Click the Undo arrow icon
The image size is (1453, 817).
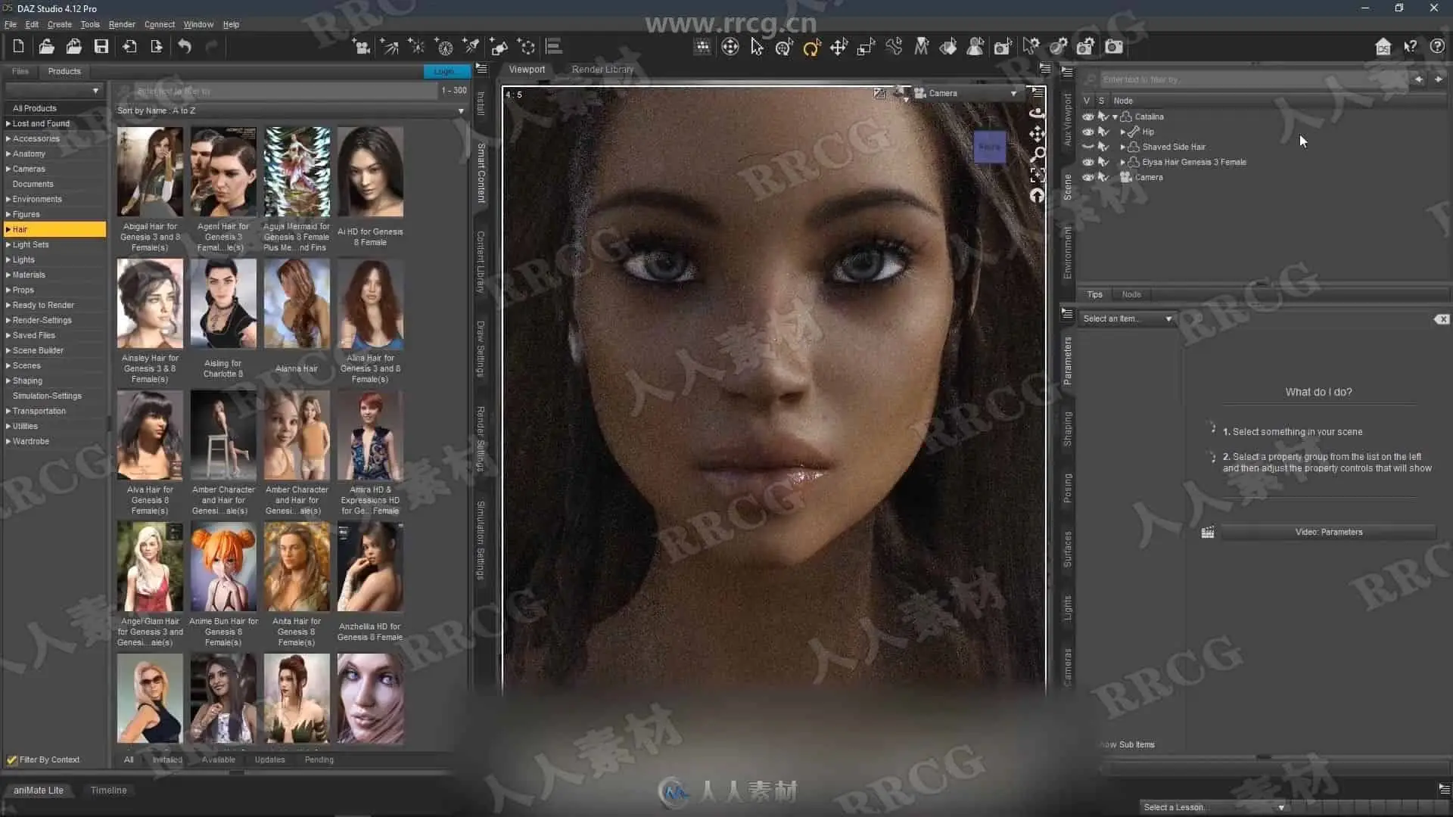pyautogui.click(x=185, y=47)
